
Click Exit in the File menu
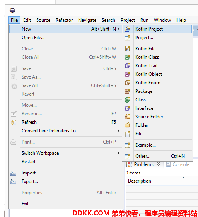pyautogui.click(x=25, y=204)
